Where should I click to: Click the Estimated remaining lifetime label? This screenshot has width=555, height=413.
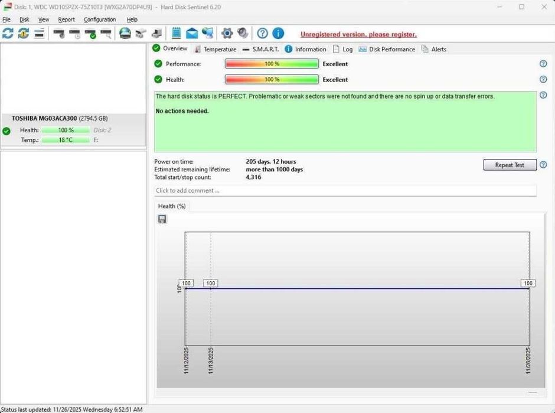pyautogui.click(x=192, y=170)
